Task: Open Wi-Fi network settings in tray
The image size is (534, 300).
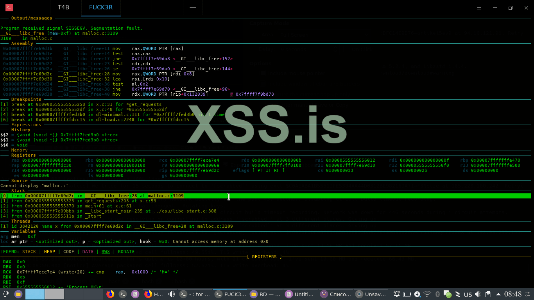Action: point(427,294)
